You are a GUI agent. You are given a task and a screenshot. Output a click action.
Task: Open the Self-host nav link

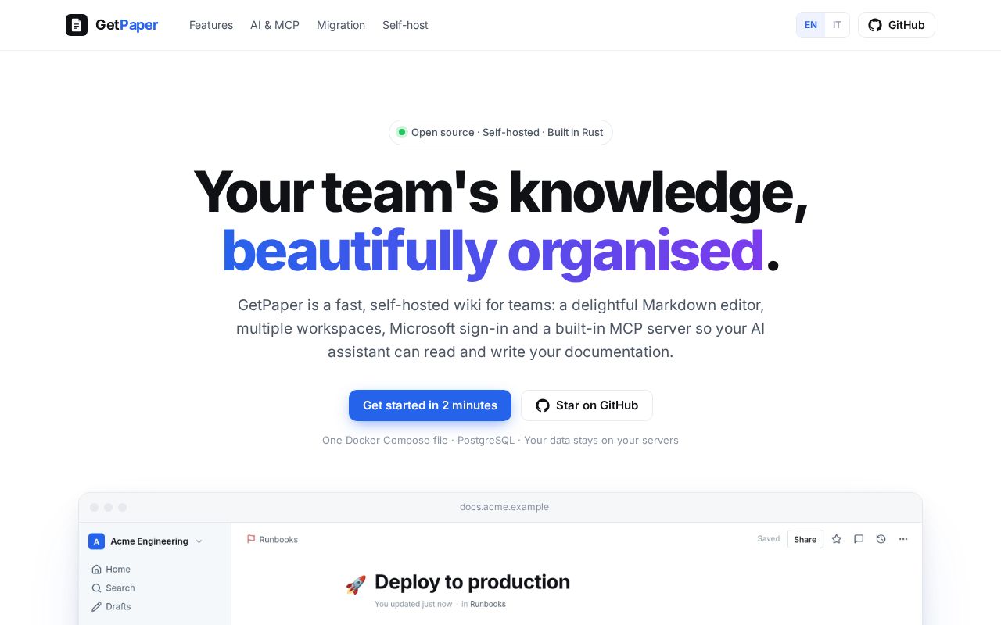click(405, 25)
